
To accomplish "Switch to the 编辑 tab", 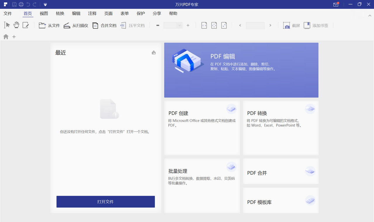I will (x=76, y=13).
